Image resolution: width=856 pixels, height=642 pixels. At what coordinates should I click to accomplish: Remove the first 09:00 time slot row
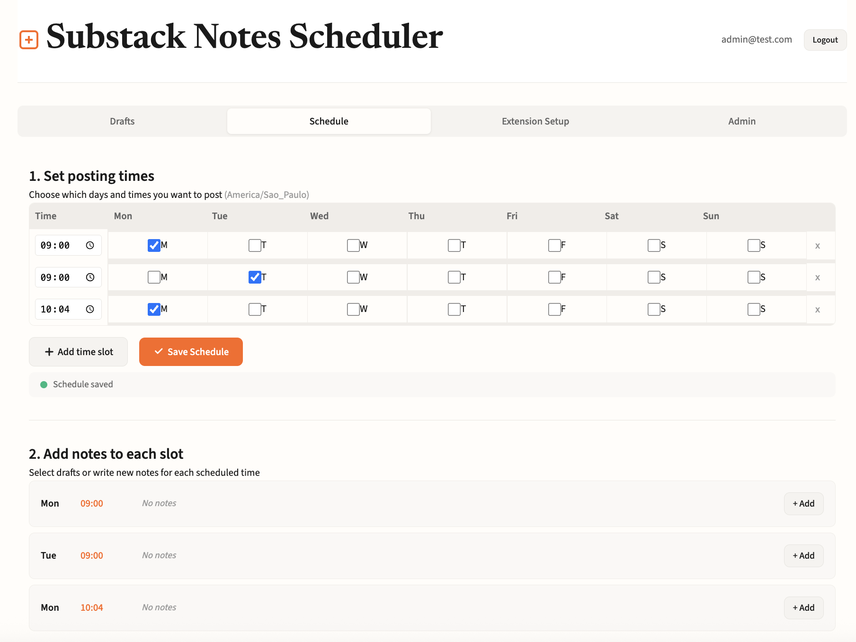click(x=818, y=246)
